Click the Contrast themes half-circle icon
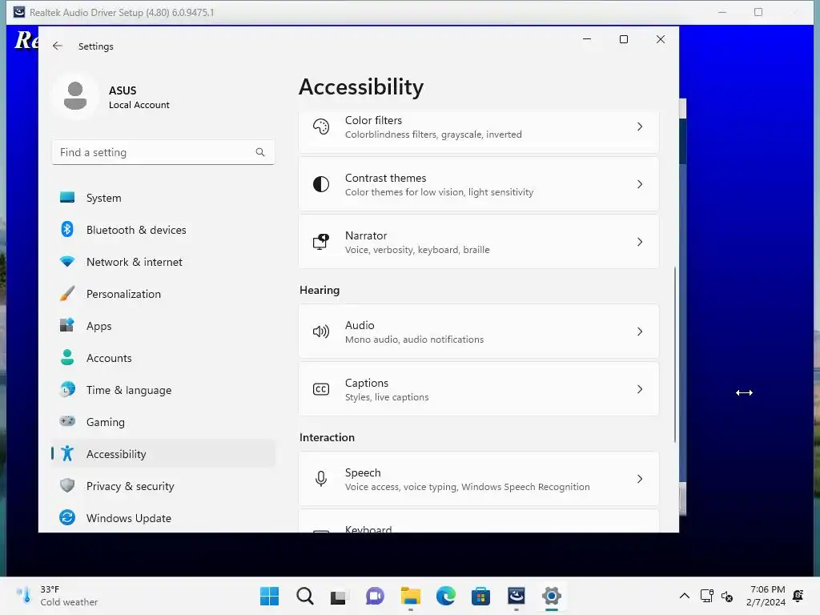The image size is (820, 615). (x=321, y=184)
